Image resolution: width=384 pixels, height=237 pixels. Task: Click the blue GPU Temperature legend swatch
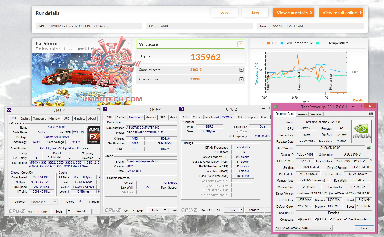click(282, 43)
